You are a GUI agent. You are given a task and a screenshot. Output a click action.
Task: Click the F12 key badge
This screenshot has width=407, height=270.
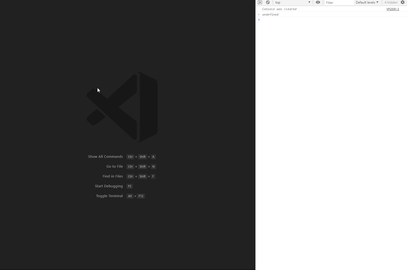[x=141, y=196]
